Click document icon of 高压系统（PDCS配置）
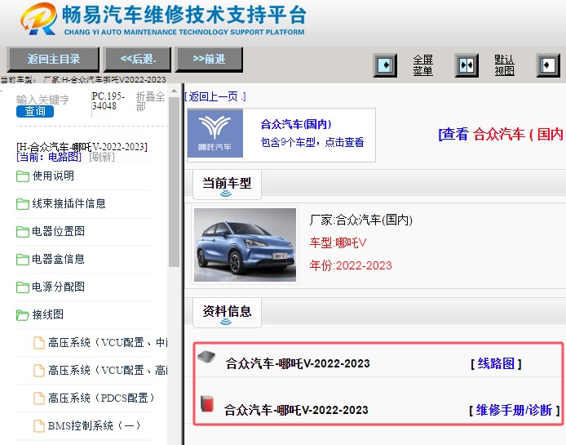Screen dimensions: 566x445 (39, 398)
